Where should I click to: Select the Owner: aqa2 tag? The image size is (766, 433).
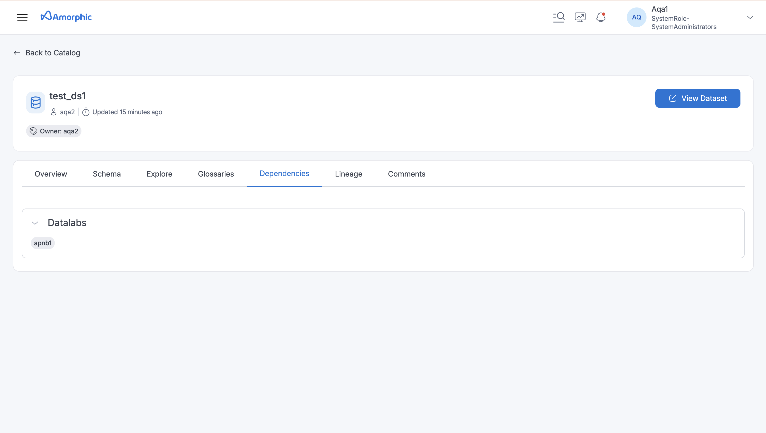[53, 131]
